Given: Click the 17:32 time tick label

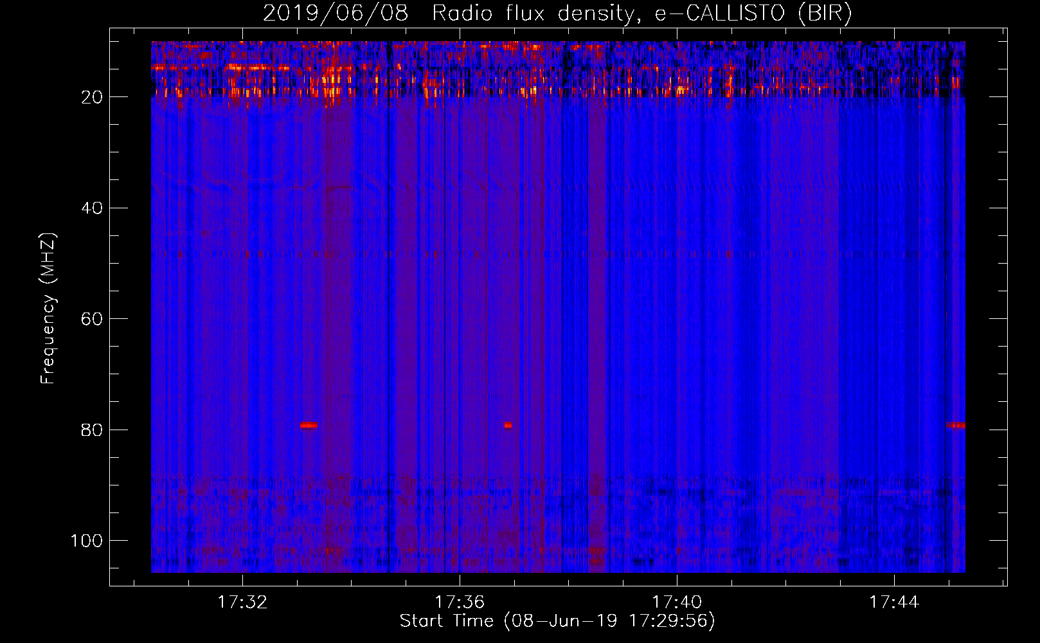Looking at the screenshot, I should pos(242,602).
